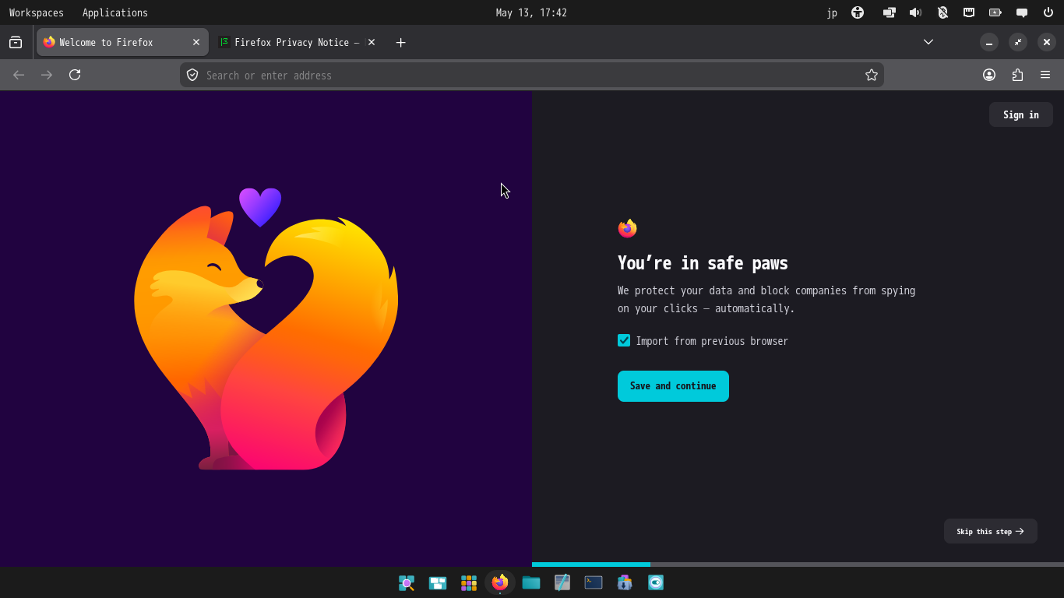Click the Sign in button
1064x598 pixels.
pos(1021,114)
